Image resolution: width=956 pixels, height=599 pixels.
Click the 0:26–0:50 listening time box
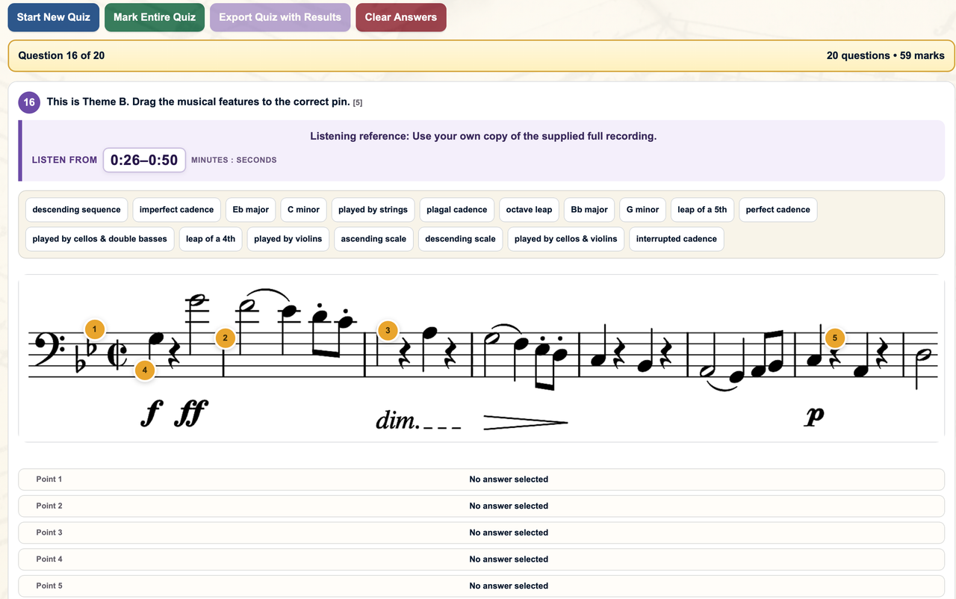(144, 160)
